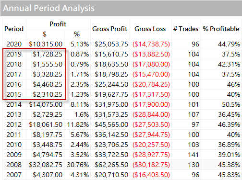Click the 11.82% profit cell for 2012

pos(78,124)
